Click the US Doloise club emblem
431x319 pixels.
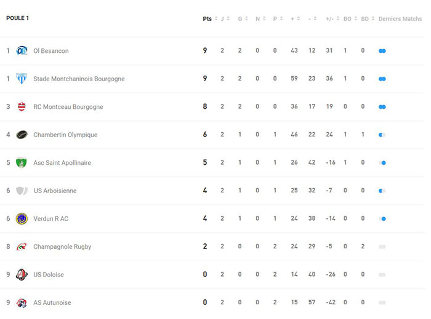pos(22,275)
